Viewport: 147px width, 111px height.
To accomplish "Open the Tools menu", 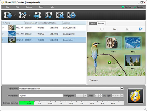I will (x=41, y=7).
